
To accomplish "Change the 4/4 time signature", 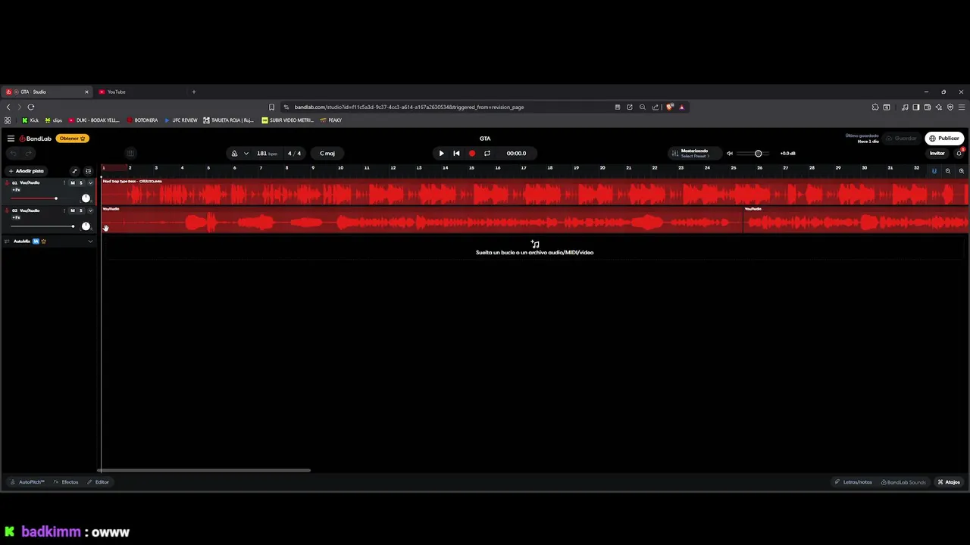I will tap(294, 153).
